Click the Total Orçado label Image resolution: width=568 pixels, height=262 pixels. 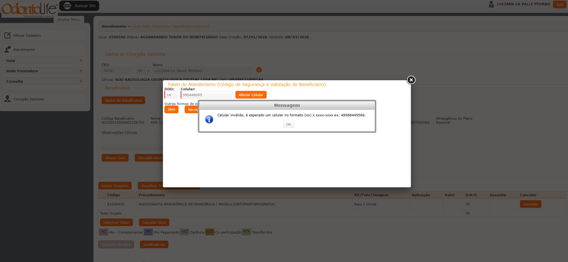111,213
